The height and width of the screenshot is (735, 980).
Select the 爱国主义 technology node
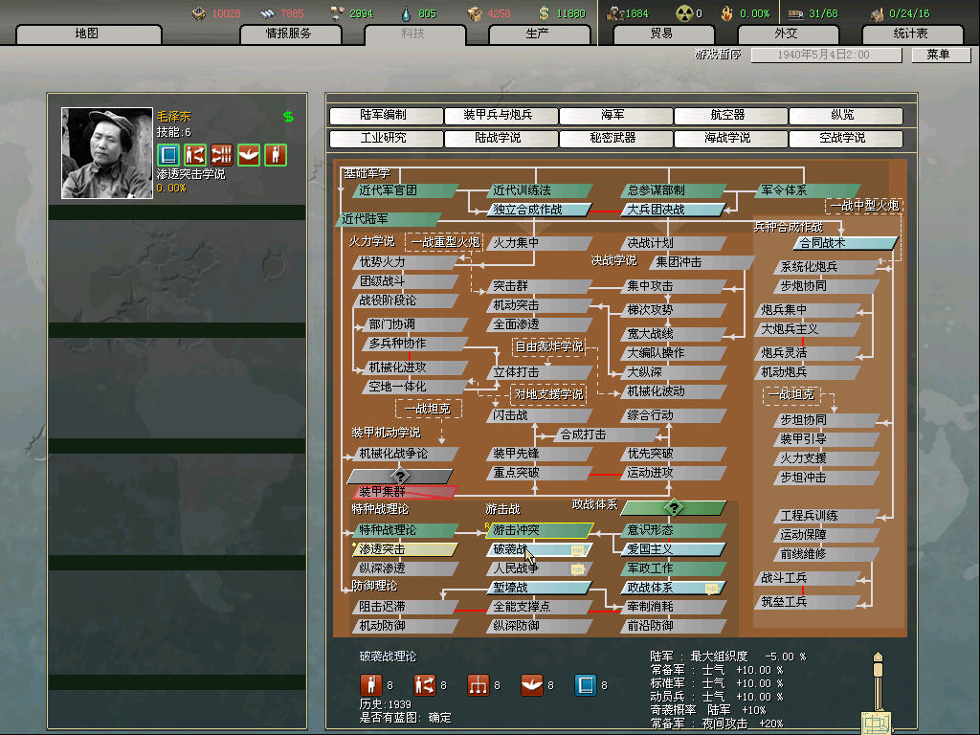point(674,549)
